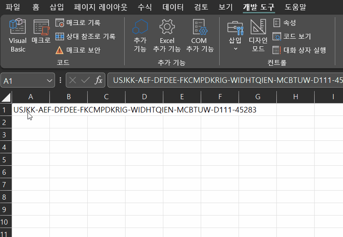Click the formula bar options dots
343x237 pixels.
click(60, 80)
